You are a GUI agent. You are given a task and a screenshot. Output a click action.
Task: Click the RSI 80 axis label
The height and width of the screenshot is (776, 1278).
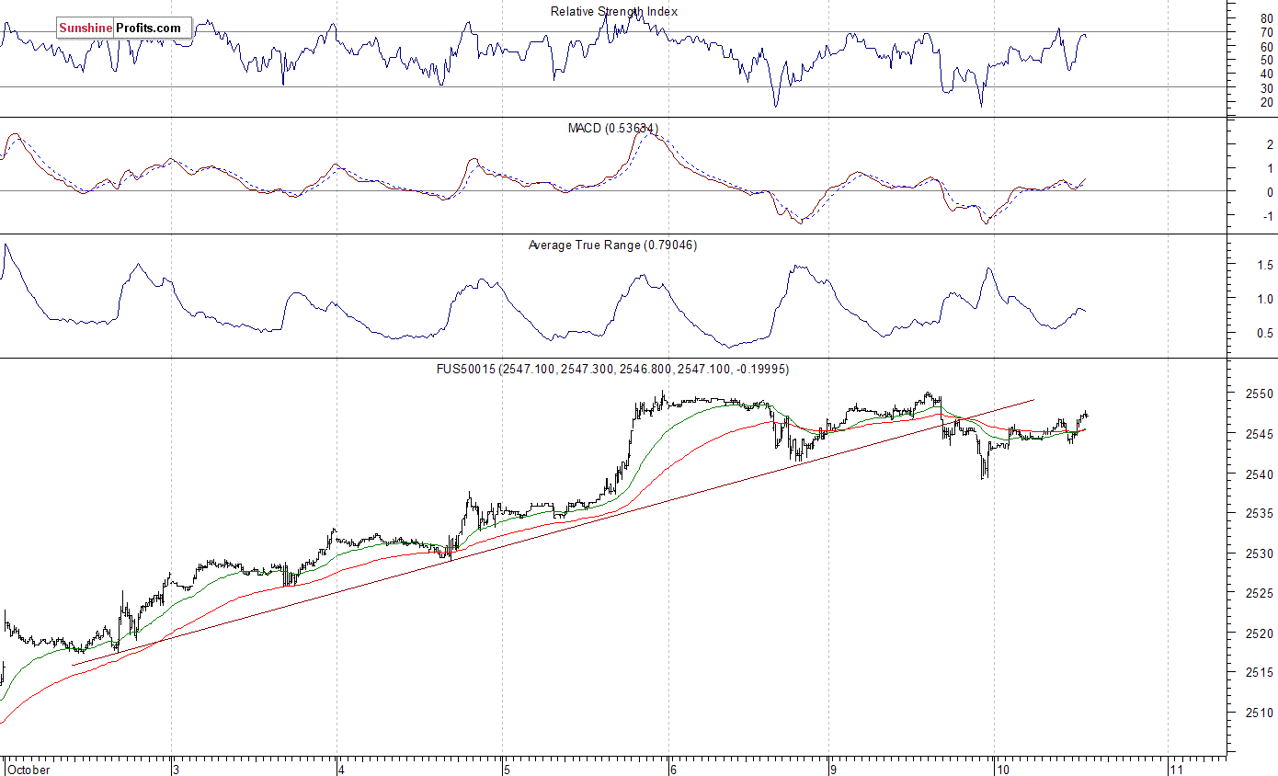(1266, 18)
